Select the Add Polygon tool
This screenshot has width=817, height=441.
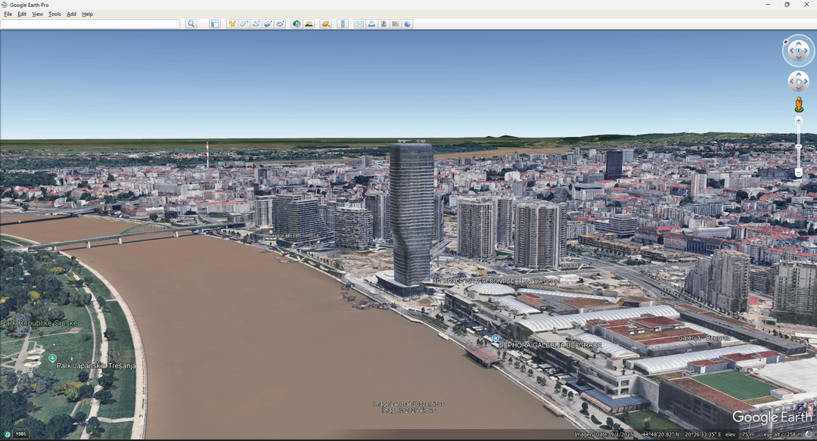pyautogui.click(x=244, y=24)
